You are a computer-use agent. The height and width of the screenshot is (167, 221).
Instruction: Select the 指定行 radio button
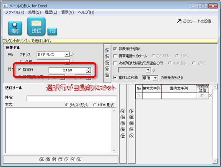(x=20, y=70)
